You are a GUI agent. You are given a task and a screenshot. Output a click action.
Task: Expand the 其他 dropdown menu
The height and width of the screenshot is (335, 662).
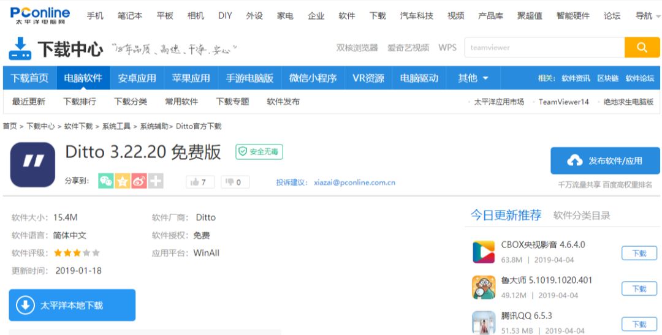tap(473, 78)
